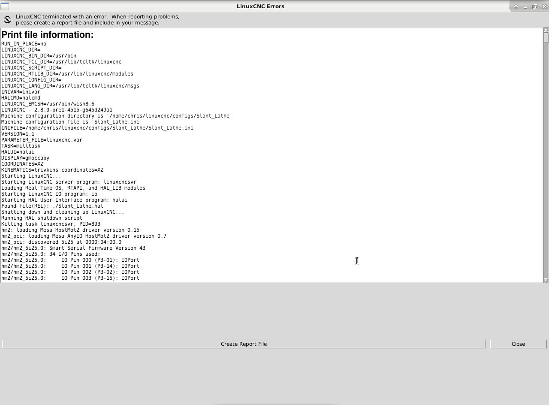Screen dimensions: 549x405
Task: Minimize the LinuxCNC Errors window
Action: [x=525, y=6]
